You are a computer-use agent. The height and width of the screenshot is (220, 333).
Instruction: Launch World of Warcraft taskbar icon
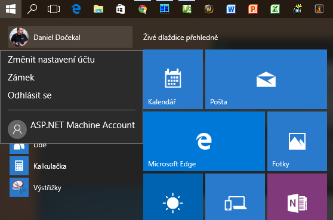point(209,9)
